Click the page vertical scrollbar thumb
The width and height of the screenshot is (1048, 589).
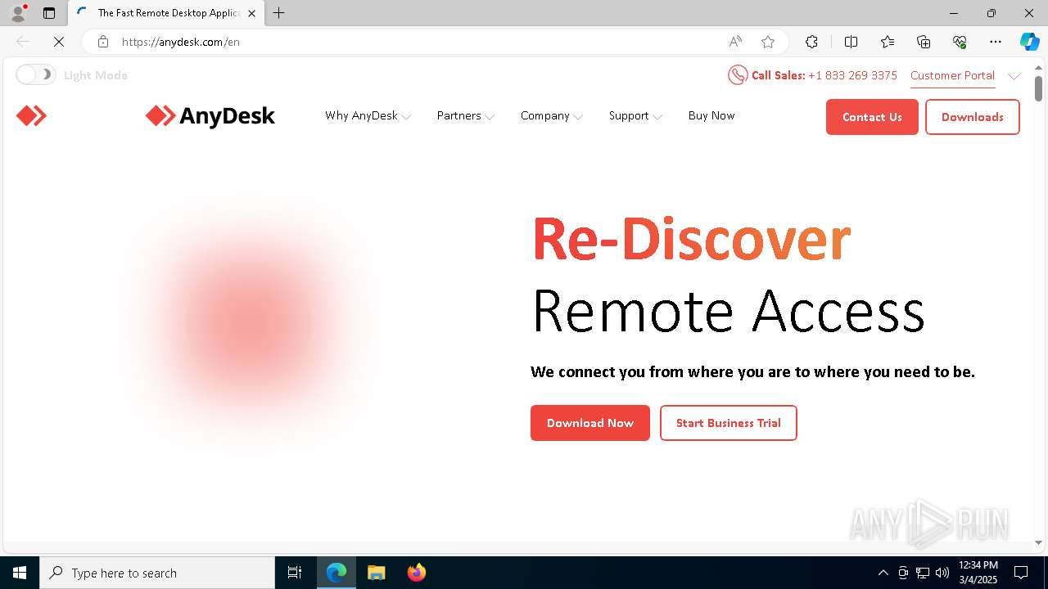click(x=1039, y=88)
